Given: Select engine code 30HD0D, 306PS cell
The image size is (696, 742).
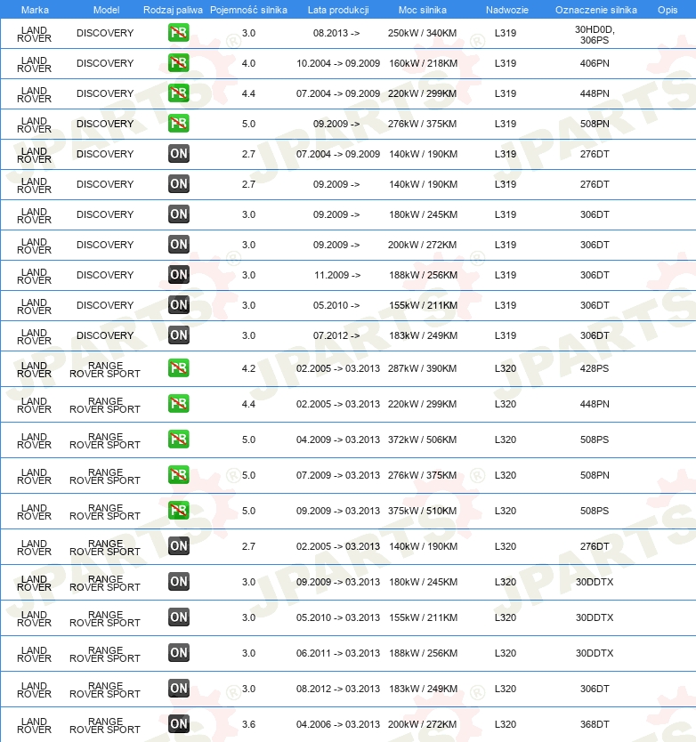Looking at the screenshot, I should click(595, 35).
